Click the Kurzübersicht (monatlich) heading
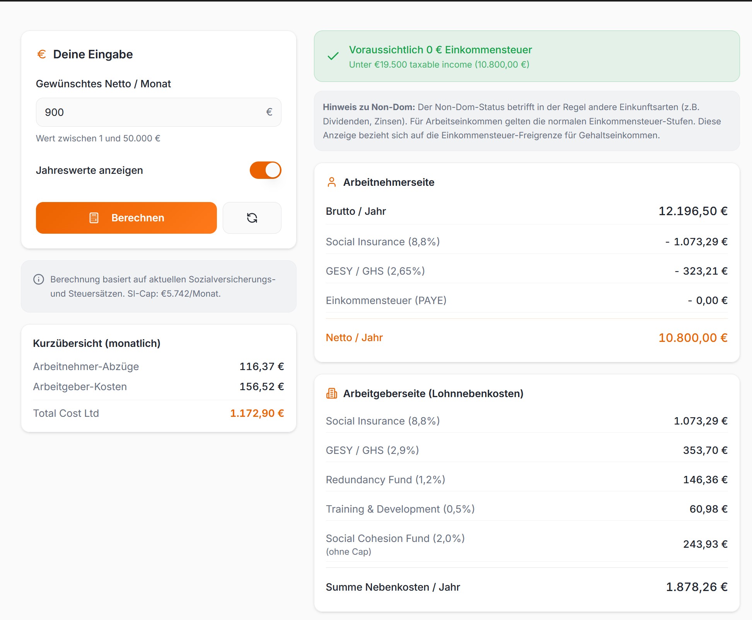Viewport: 752px width, 620px height. (97, 343)
